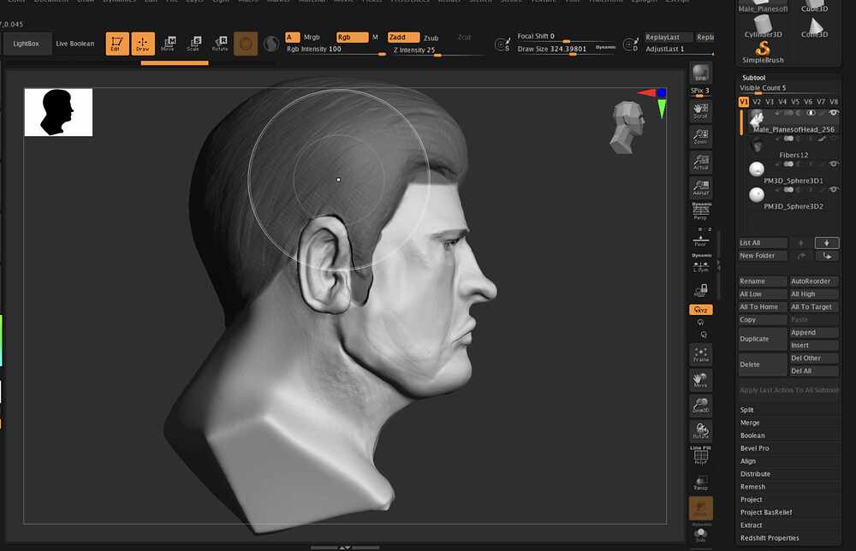This screenshot has height=551, width=856.
Task: Toggle Line Fill PolyF display
Action: [700, 455]
